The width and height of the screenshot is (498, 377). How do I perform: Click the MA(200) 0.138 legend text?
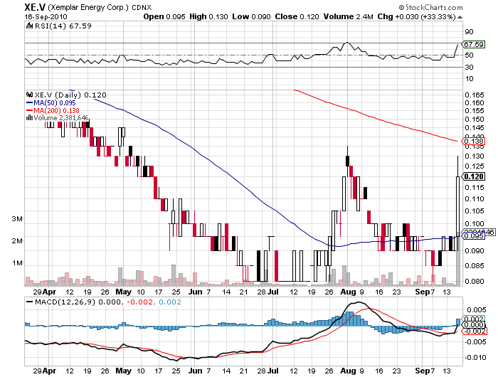[x=56, y=110]
